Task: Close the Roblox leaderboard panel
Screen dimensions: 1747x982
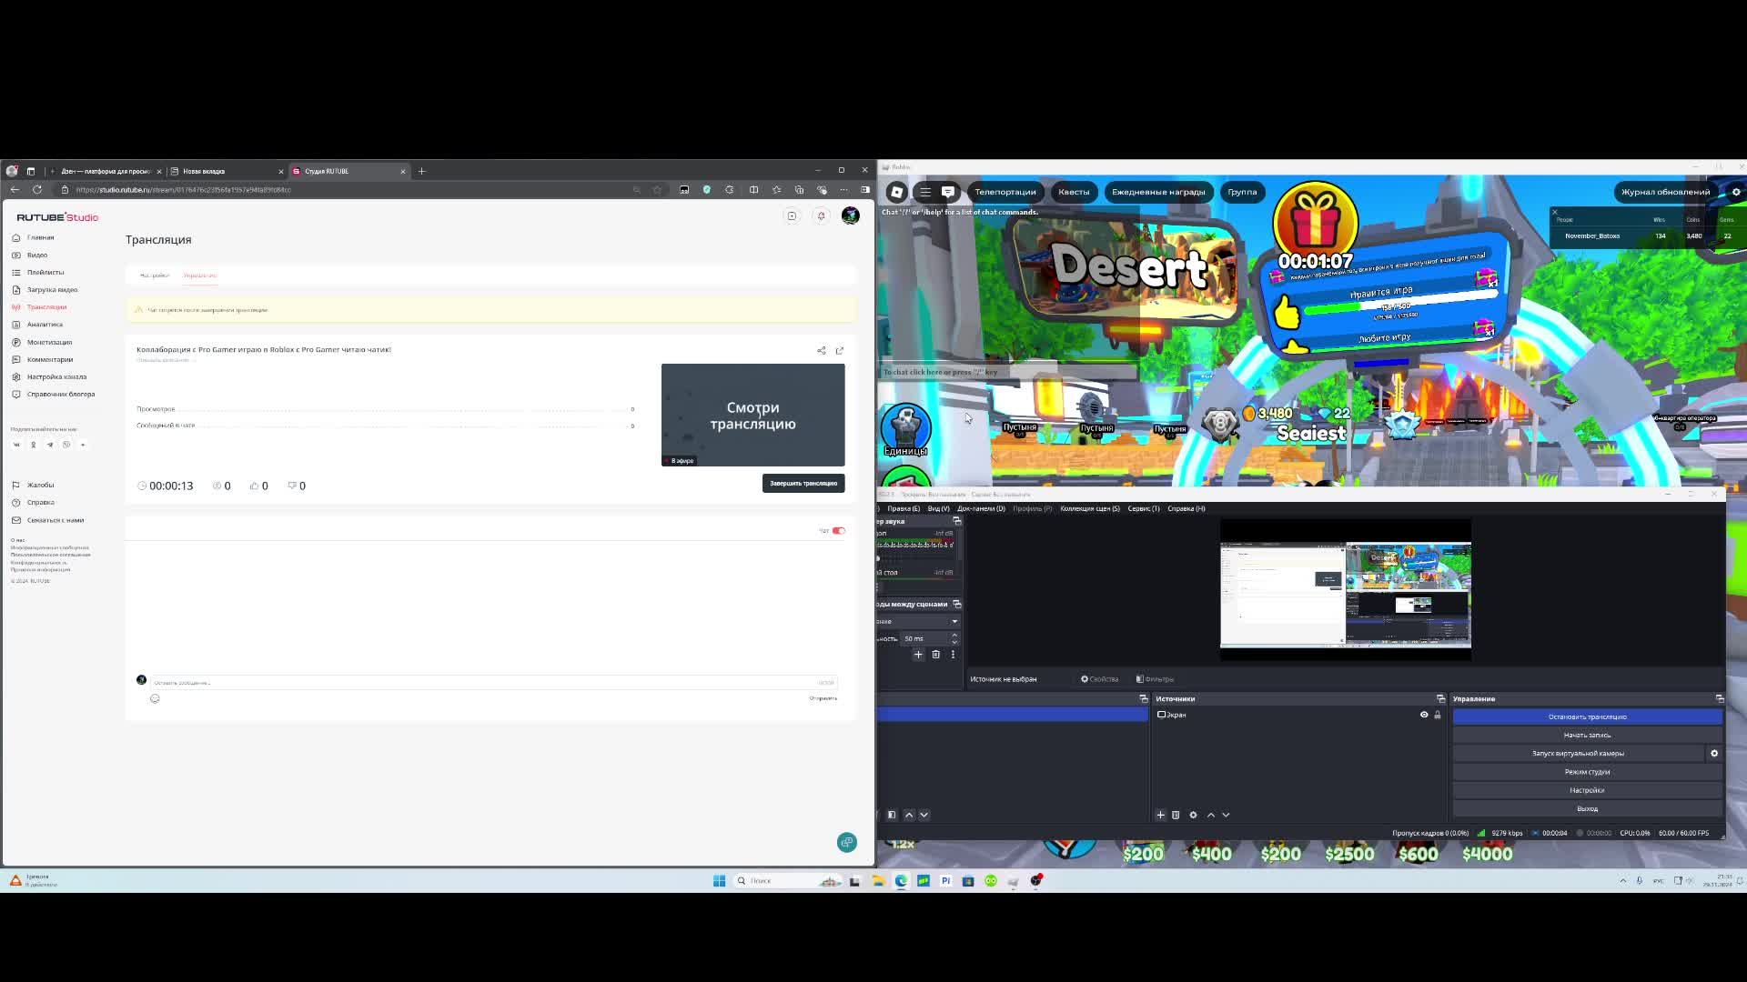Action: tap(1555, 212)
